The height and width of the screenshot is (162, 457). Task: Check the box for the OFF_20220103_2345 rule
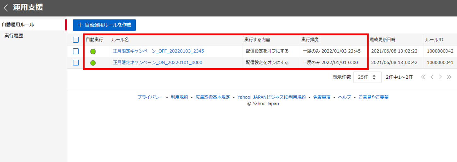(x=76, y=51)
